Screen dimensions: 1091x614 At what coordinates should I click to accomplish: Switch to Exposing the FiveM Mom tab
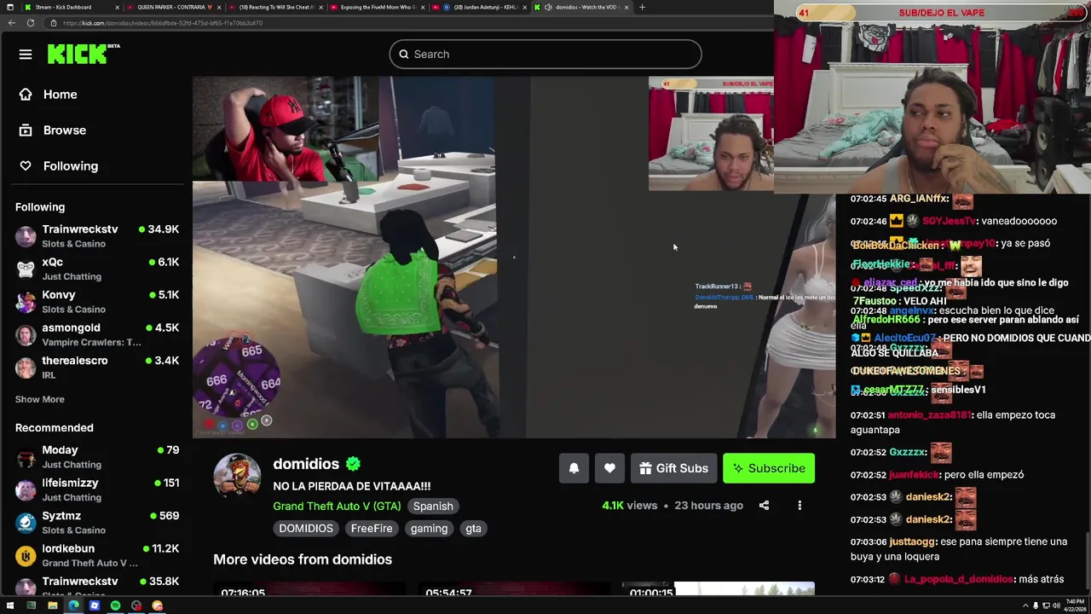(x=377, y=7)
